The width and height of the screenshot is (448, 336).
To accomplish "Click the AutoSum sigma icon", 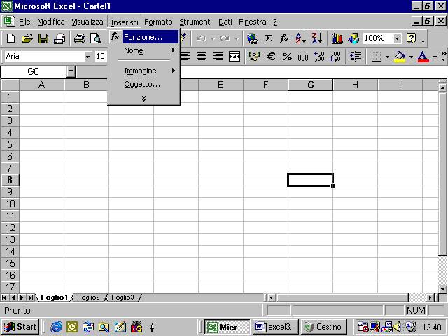I will point(268,38).
